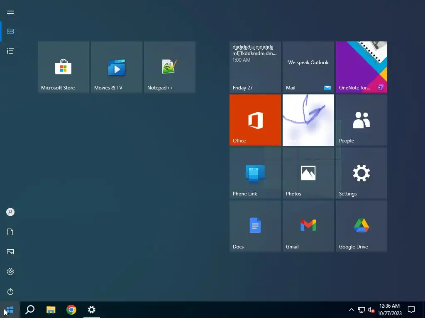Open the Microsoft Store tile

[64, 67]
